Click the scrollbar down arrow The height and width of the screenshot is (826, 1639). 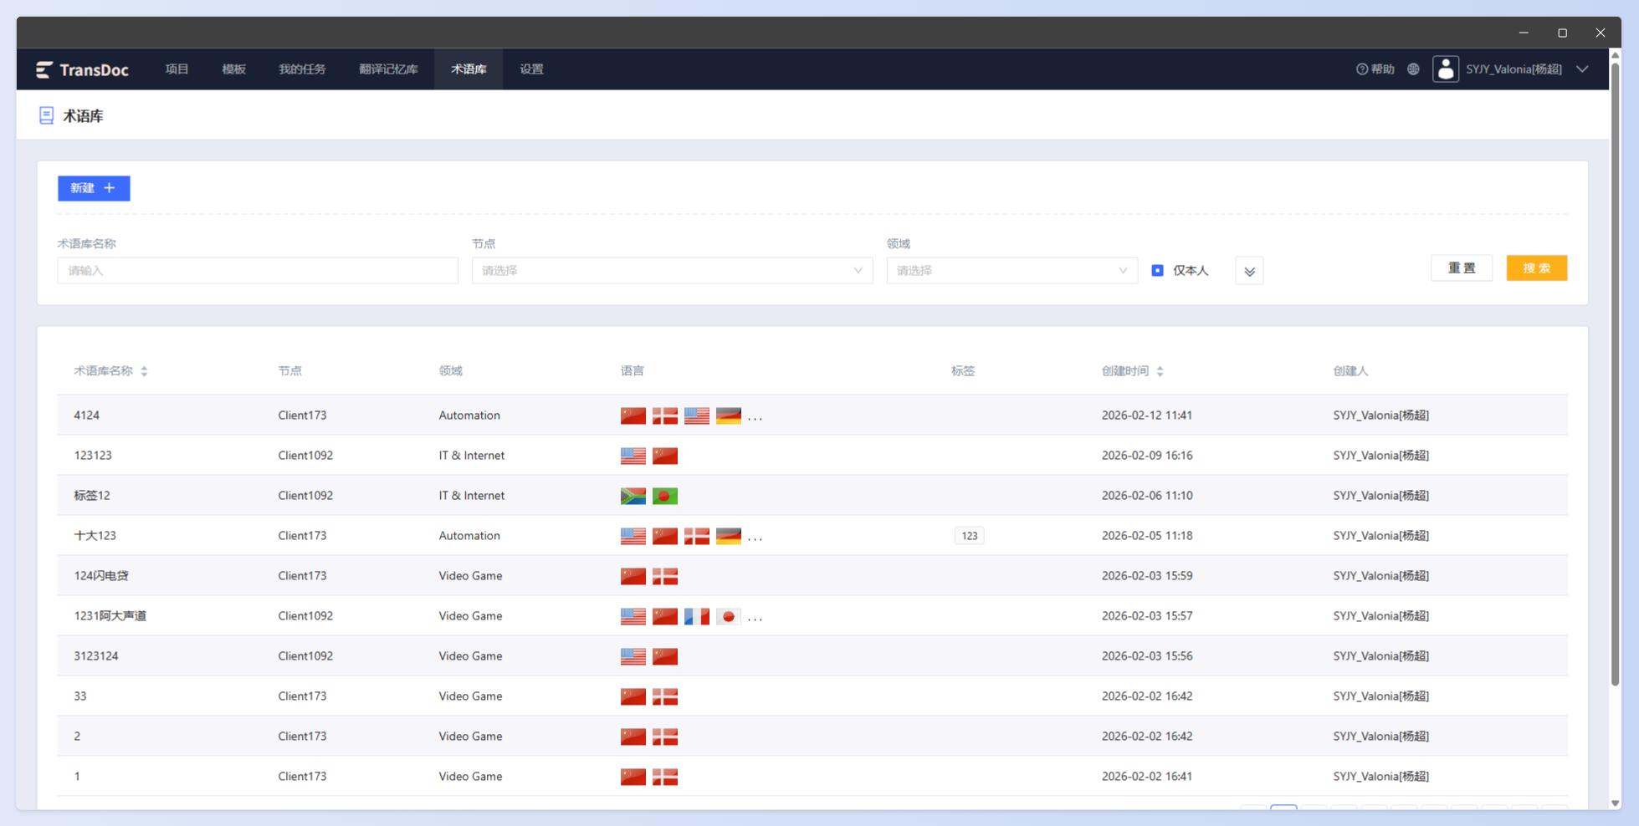coord(1615,803)
